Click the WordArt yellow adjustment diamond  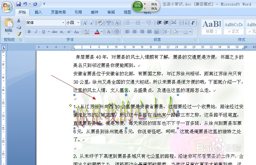click(70, 105)
